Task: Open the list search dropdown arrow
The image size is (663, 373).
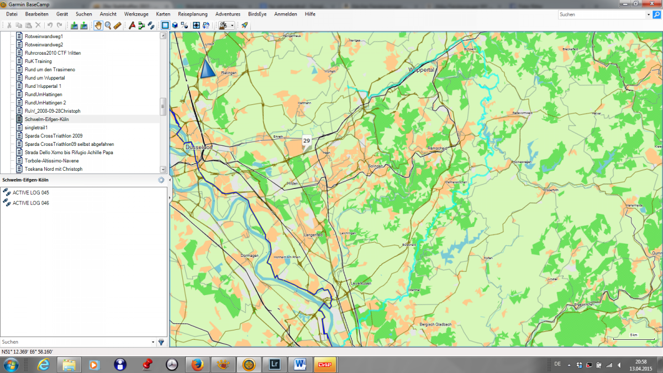Action: (x=153, y=342)
